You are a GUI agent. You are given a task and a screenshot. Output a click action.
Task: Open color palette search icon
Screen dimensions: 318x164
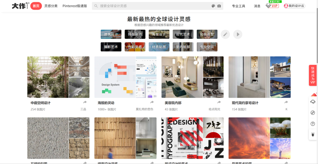213,6
